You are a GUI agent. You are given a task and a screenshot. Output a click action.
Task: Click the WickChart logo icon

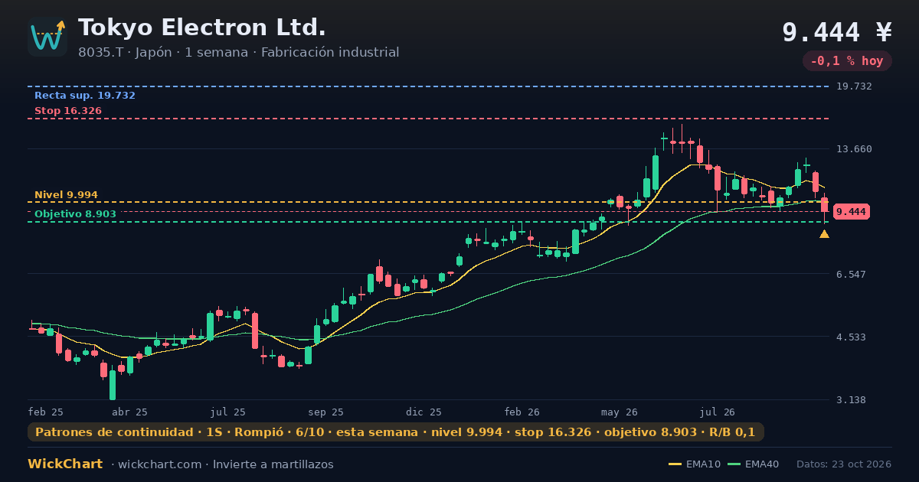[x=47, y=37]
